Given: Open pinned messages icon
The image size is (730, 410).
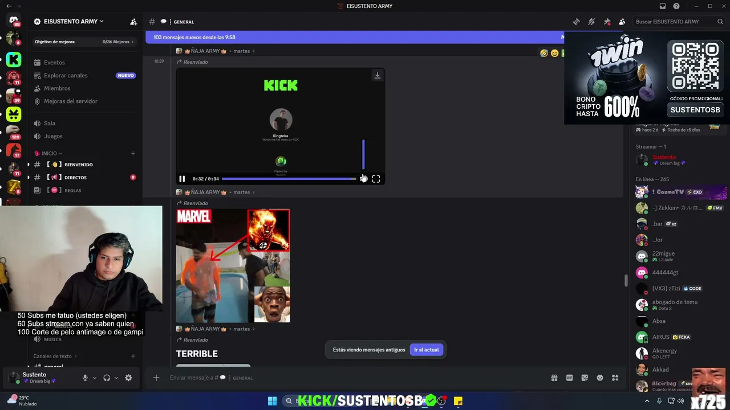Looking at the screenshot, I should pos(607,22).
